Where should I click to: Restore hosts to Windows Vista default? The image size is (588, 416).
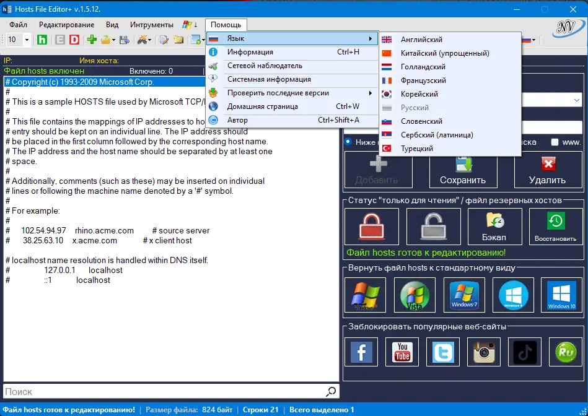click(x=415, y=295)
